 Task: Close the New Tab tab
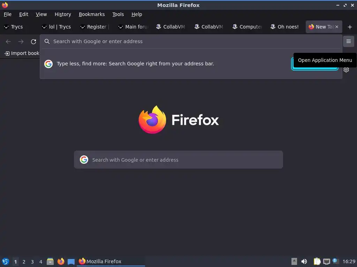coord(337,27)
